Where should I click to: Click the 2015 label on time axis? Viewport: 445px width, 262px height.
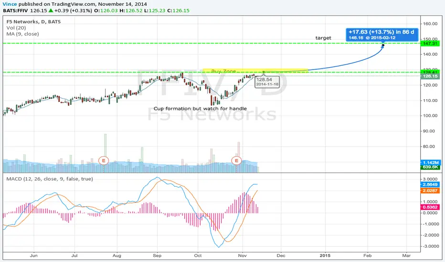tap(325, 255)
